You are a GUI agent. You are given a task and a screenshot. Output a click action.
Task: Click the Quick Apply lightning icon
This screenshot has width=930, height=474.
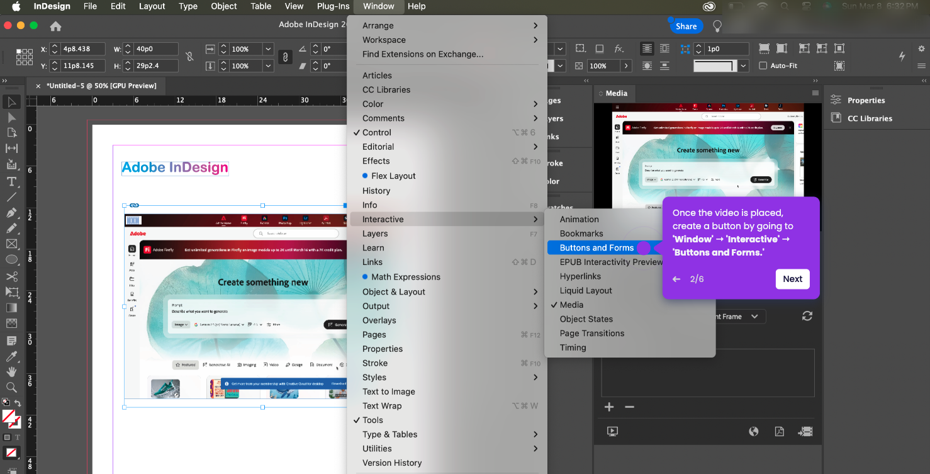pyautogui.click(x=902, y=56)
